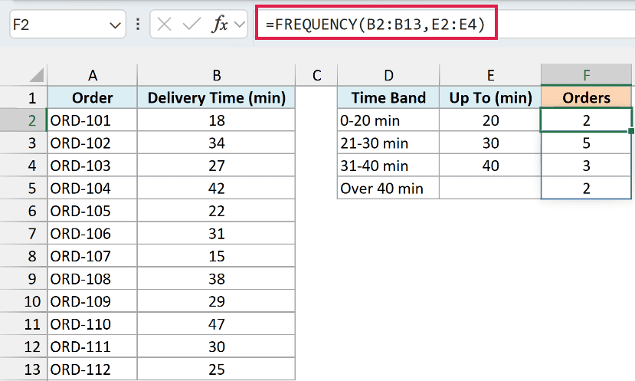This screenshot has height=381, width=635.
Task: Select cell ORD-104
Action: (x=93, y=189)
